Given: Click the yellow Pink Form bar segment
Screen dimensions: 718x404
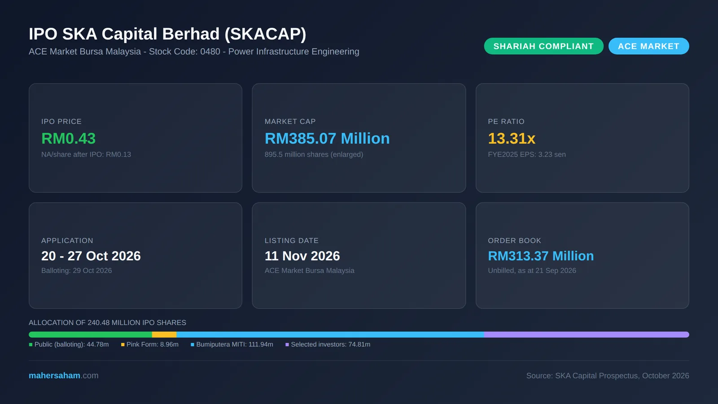Looking at the screenshot, I should tap(164, 334).
